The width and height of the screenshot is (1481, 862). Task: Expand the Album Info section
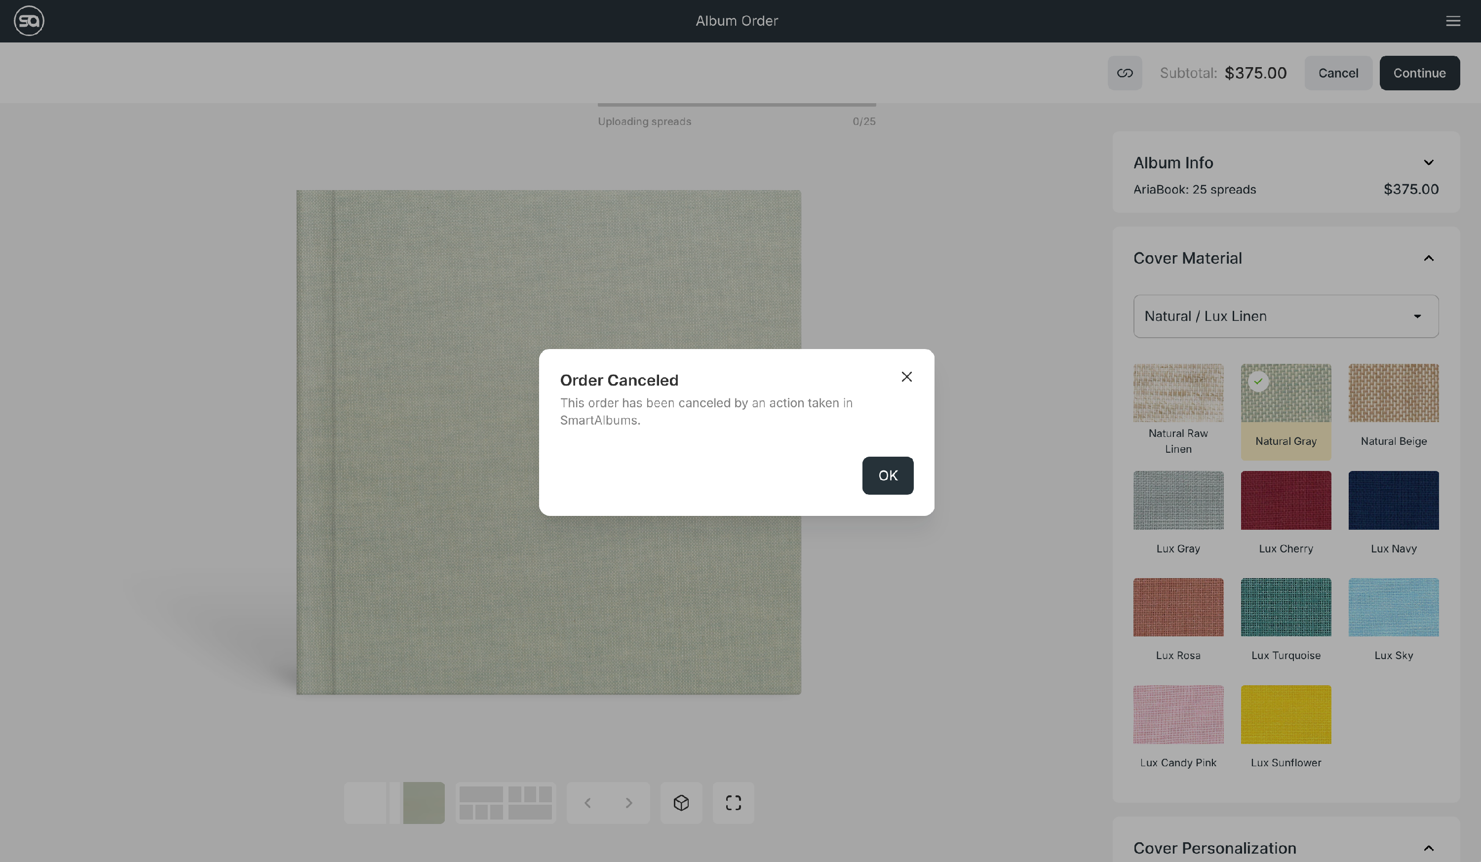click(x=1428, y=163)
